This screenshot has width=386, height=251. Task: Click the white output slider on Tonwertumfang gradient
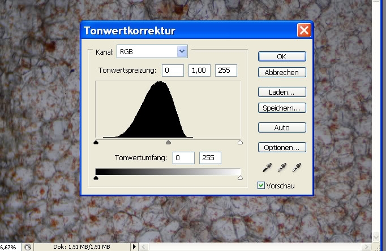coord(241,178)
